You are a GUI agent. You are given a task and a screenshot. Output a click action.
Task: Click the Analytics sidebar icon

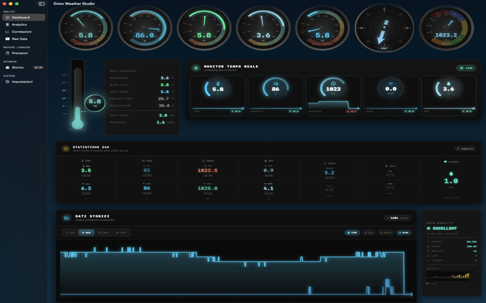7,24
